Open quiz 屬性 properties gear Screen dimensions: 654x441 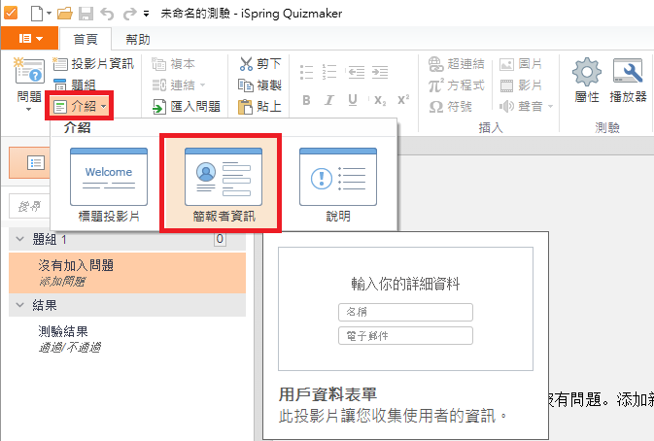point(587,80)
